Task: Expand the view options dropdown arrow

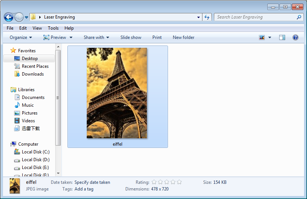Action: (x=270, y=37)
